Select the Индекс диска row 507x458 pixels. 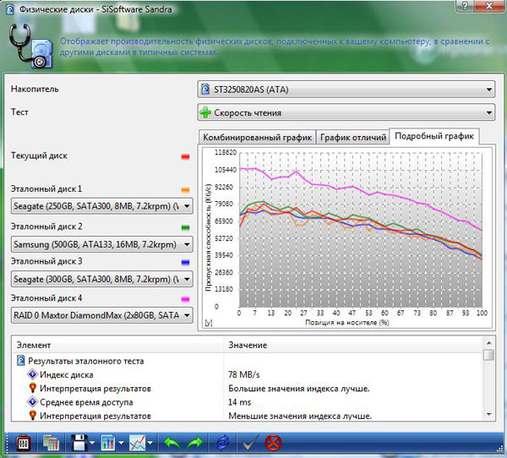pos(248,374)
